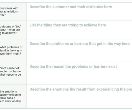Select the 'customer with characteristics' label cell
The height and width of the screenshot is (110, 132).
[x=13, y=12]
